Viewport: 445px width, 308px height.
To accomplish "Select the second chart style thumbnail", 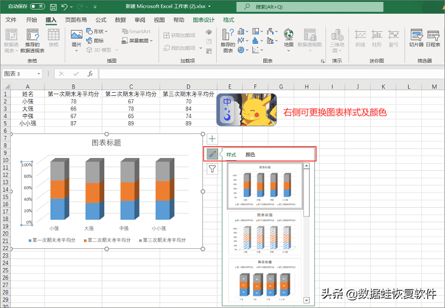I will (265, 232).
